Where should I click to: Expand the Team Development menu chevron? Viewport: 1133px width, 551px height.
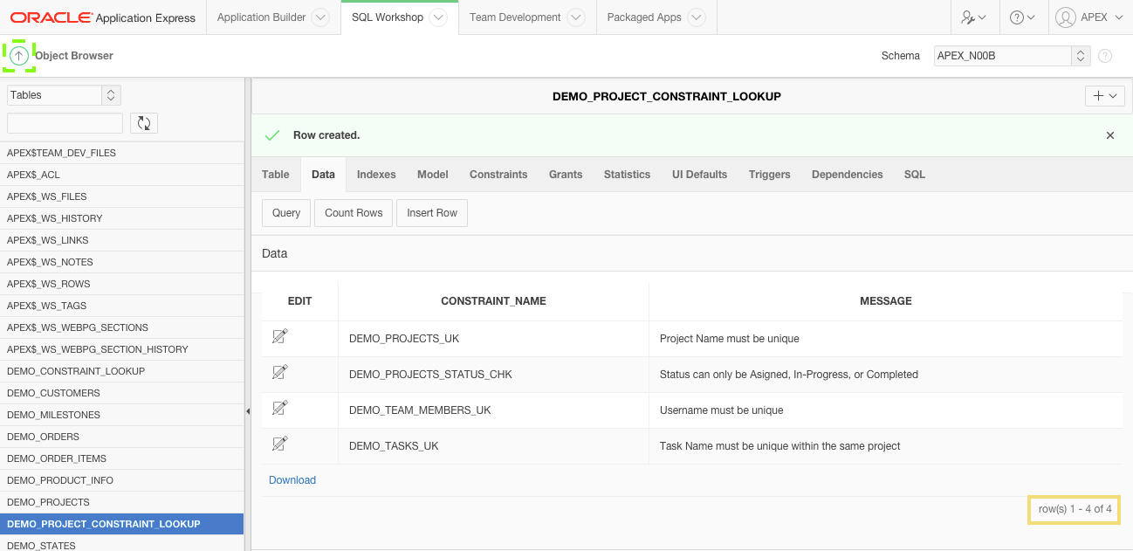[575, 17]
